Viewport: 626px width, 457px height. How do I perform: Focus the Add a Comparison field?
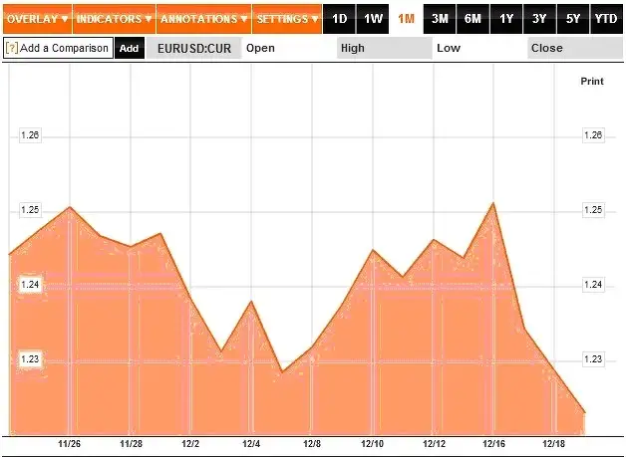coord(58,48)
